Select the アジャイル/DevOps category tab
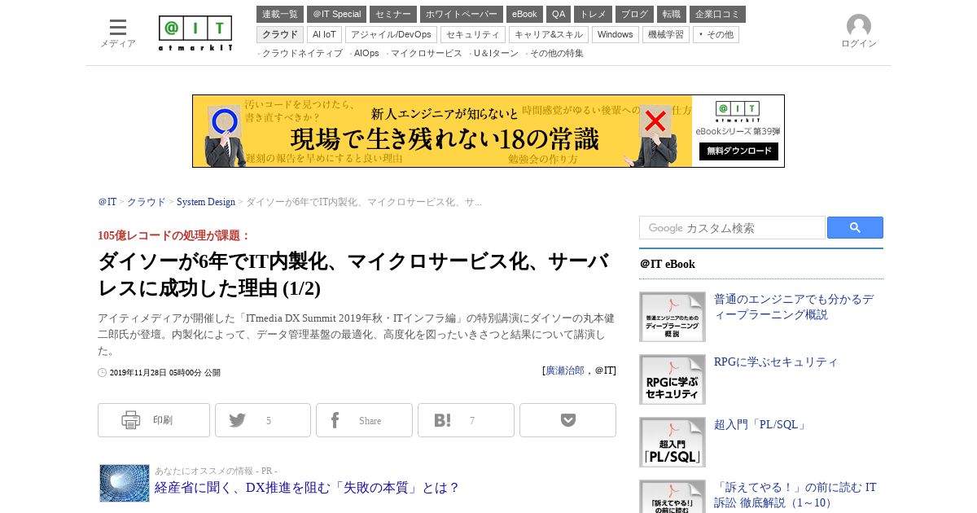Viewport: 977px width, 513px height. click(x=391, y=34)
